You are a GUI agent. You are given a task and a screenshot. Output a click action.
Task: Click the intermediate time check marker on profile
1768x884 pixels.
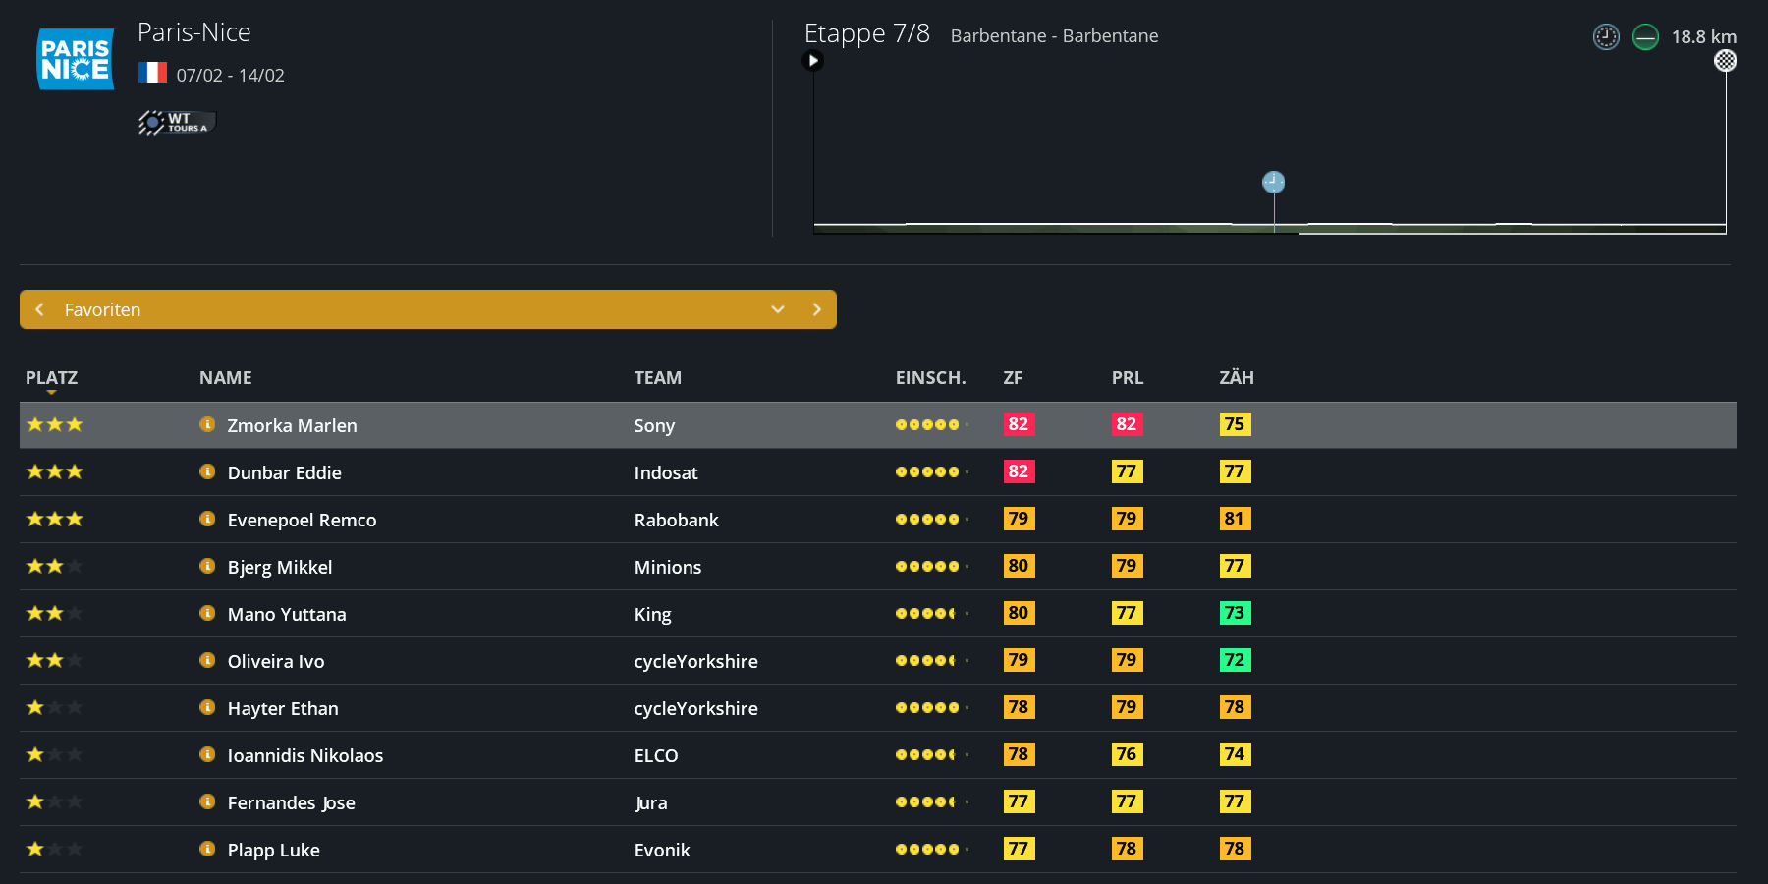(x=1273, y=182)
